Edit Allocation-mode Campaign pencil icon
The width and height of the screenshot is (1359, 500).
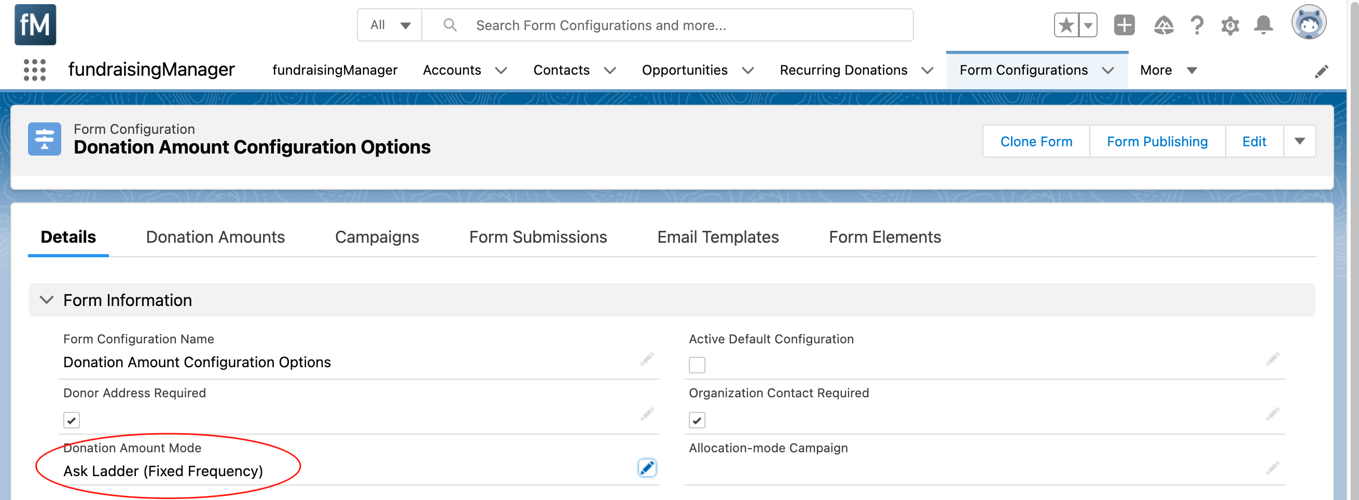click(x=1272, y=468)
